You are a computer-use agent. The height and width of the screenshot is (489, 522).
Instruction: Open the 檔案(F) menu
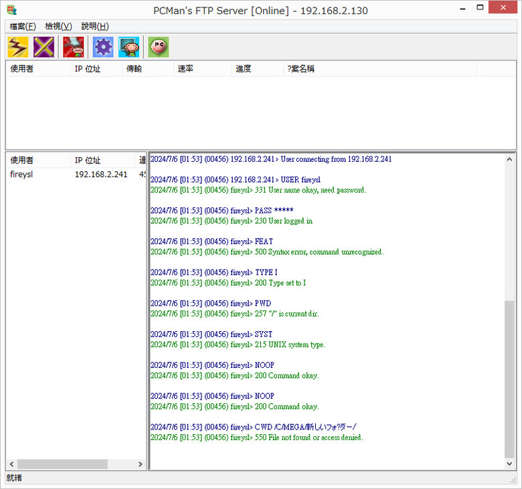tap(23, 26)
